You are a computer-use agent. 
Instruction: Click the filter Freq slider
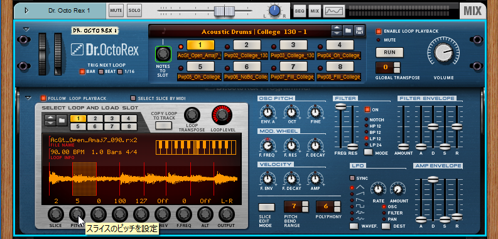click(340, 107)
